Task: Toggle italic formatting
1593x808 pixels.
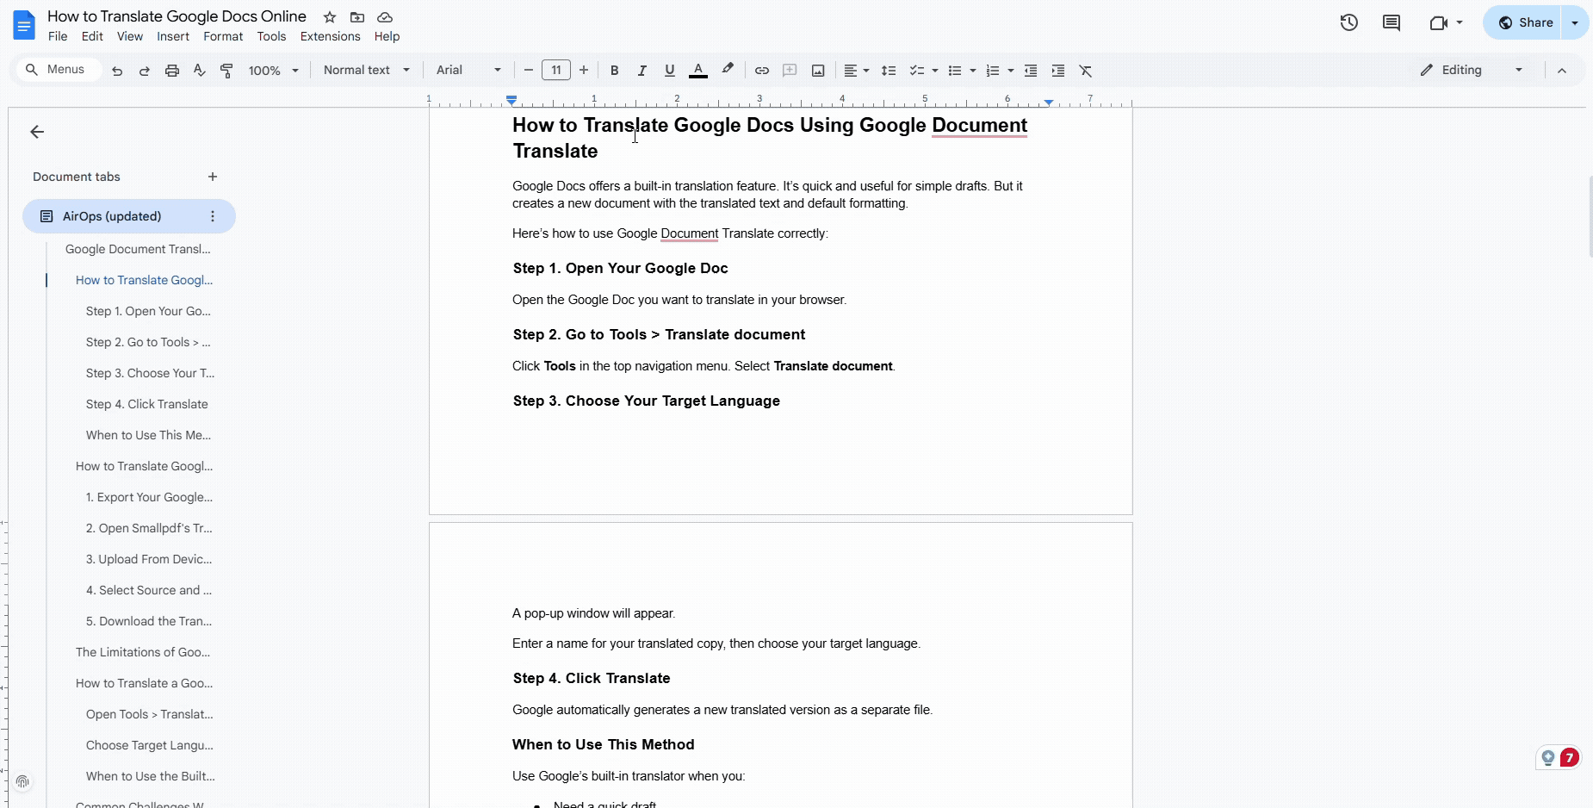Action: 642,71
